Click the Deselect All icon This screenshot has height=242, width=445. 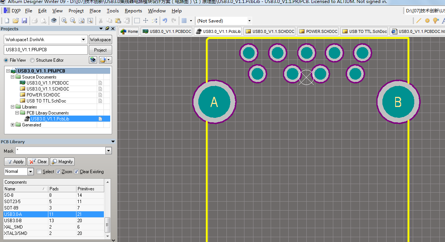(x=154, y=21)
